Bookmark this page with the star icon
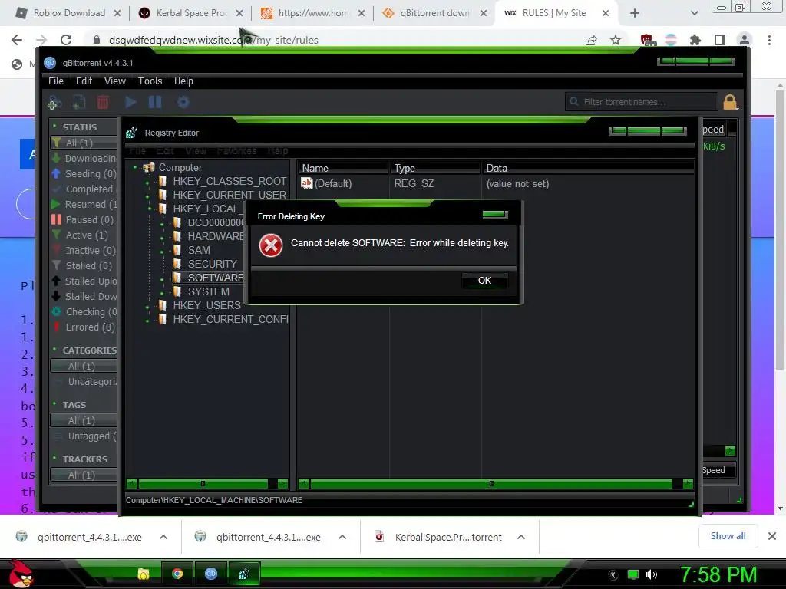 [616, 40]
